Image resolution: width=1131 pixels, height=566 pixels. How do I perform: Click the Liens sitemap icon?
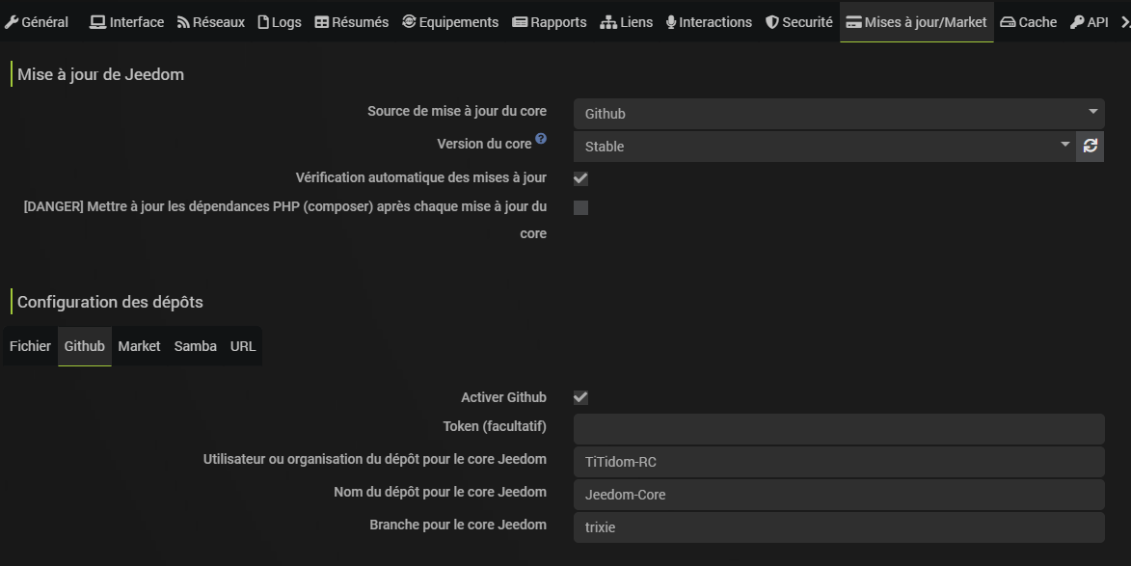(608, 22)
